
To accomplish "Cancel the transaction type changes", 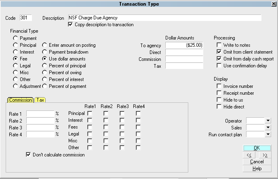I will 257,162.
